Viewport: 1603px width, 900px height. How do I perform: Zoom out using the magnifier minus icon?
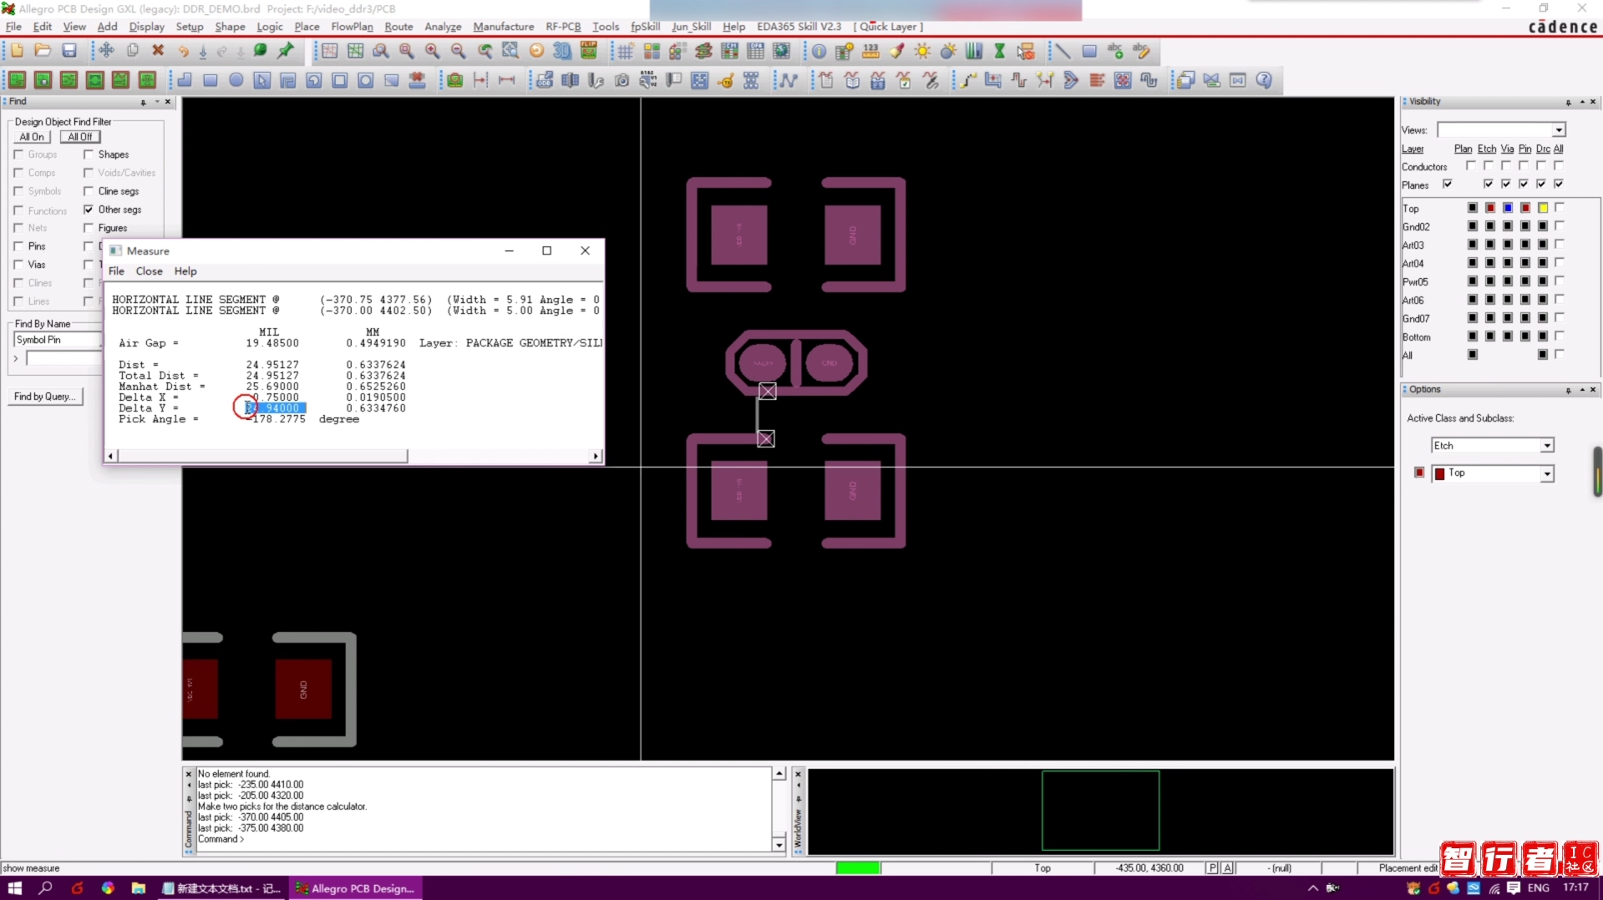tap(459, 51)
